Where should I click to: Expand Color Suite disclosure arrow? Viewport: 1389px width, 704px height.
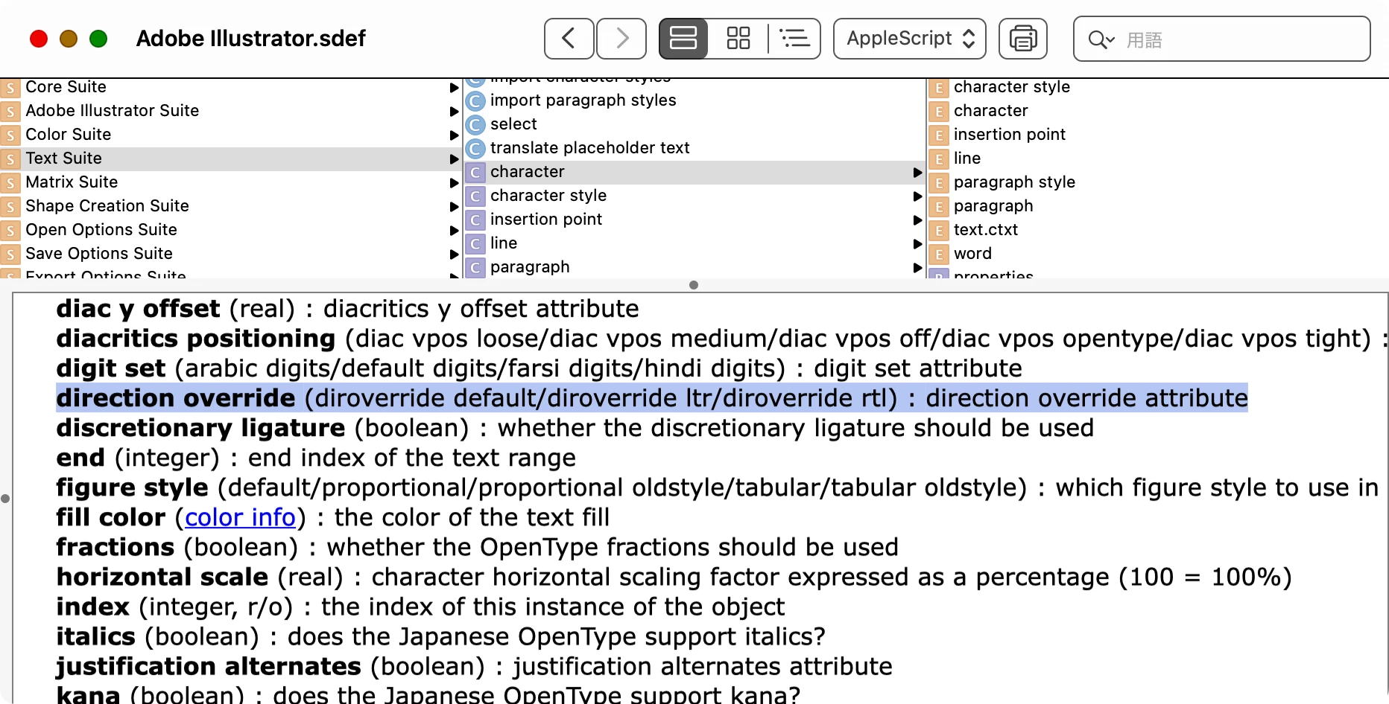[x=454, y=135]
